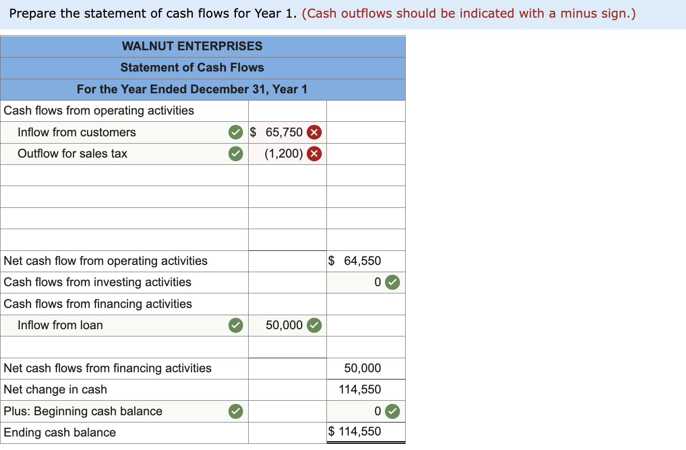Viewport: 686px width, 450px height.
Task: Click the green check next to Outflow for sales tax
Action: pyautogui.click(x=236, y=153)
